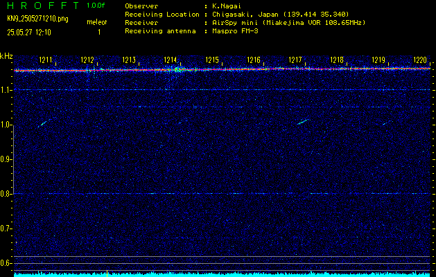Click the meteor count label
The height and width of the screenshot is (277, 436).
[x=97, y=22]
